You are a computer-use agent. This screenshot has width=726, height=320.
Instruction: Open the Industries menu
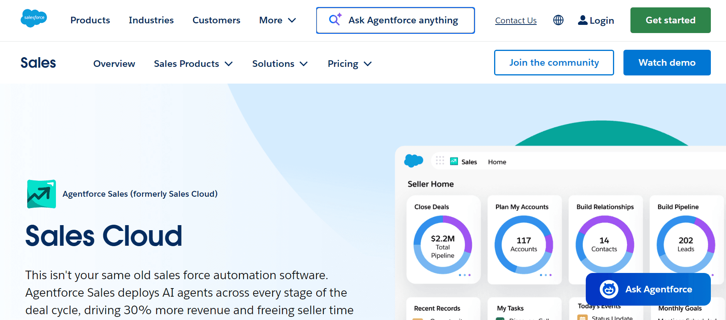[151, 20]
